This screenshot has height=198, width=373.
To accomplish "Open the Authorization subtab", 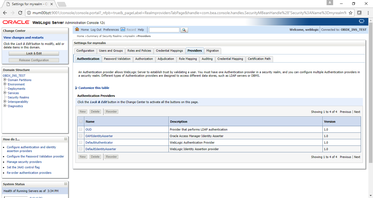I will [144, 59].
